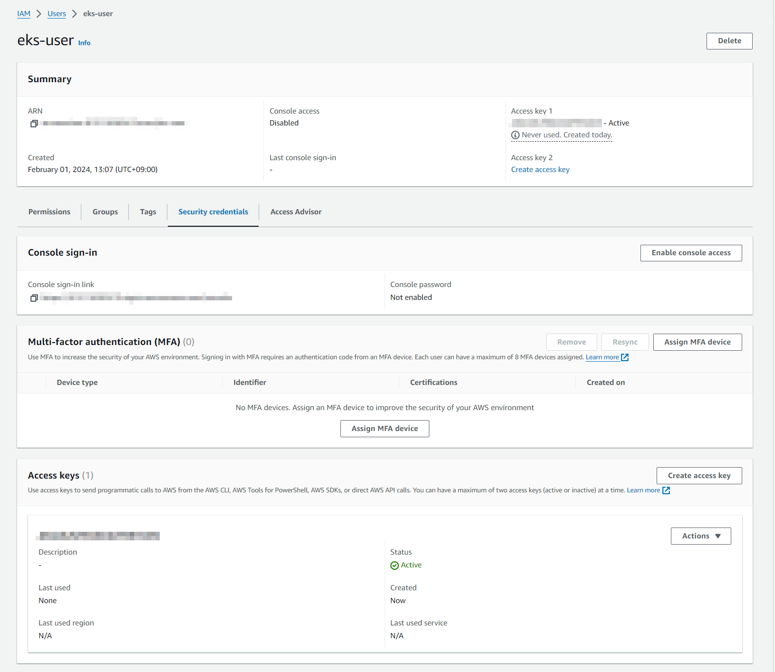Switch to the Permissions tab
The width and height of the screenshot is (775, 672).
point(49,212)
